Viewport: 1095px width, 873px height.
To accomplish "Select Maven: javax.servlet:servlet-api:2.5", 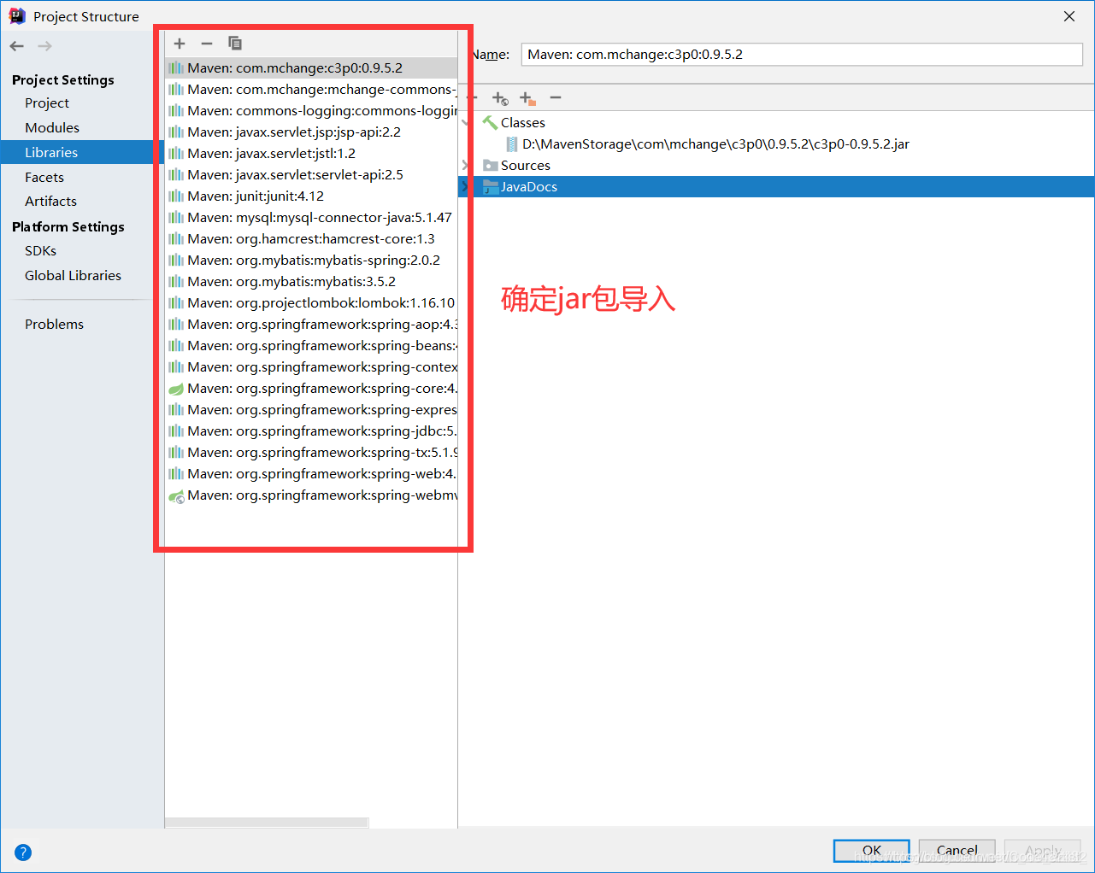I will point(311,175).
